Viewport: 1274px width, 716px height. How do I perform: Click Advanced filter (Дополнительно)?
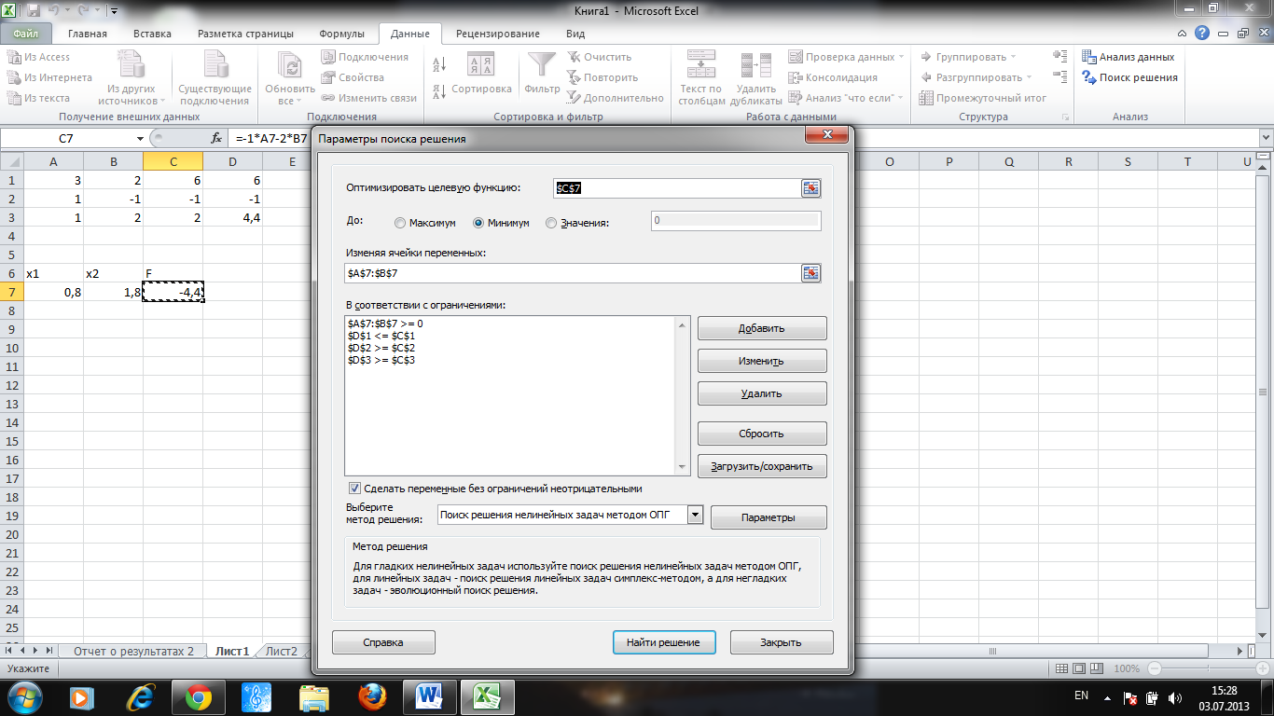[615, 98]
